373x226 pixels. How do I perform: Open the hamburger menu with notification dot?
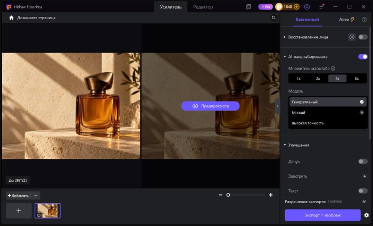click(321, 7)
